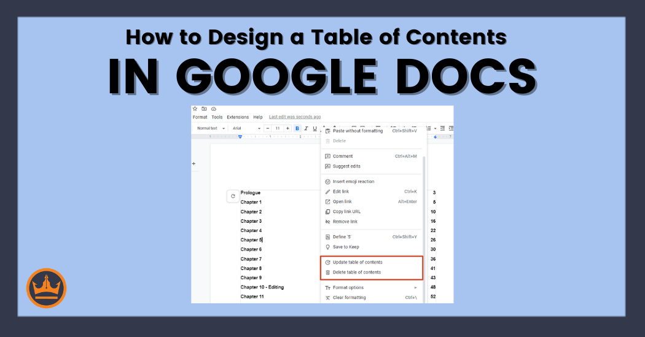Star the document with the star icon
The width and height of the screenshot is (645, 337).
[195, 109]
